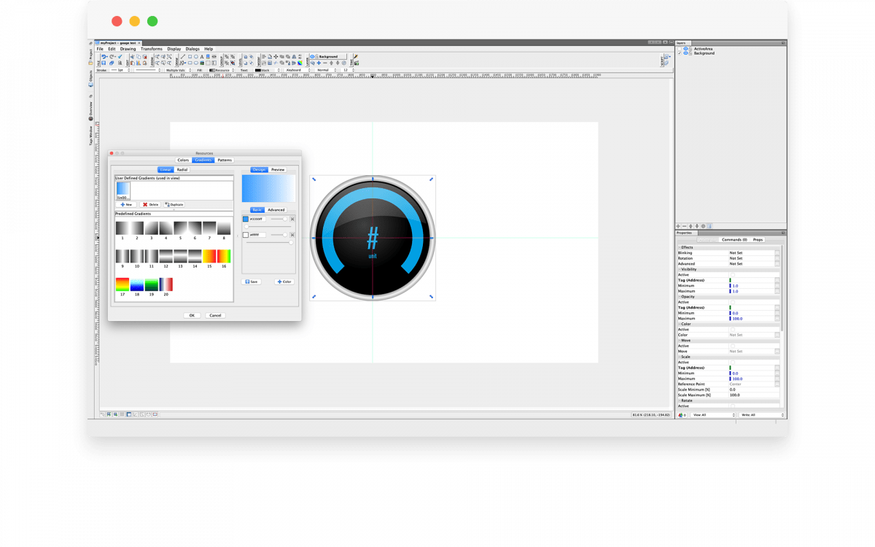Screen dimensions: 875x547
Task: Switch to Preview tab in Resources dialog
Action: coord(278,169)
